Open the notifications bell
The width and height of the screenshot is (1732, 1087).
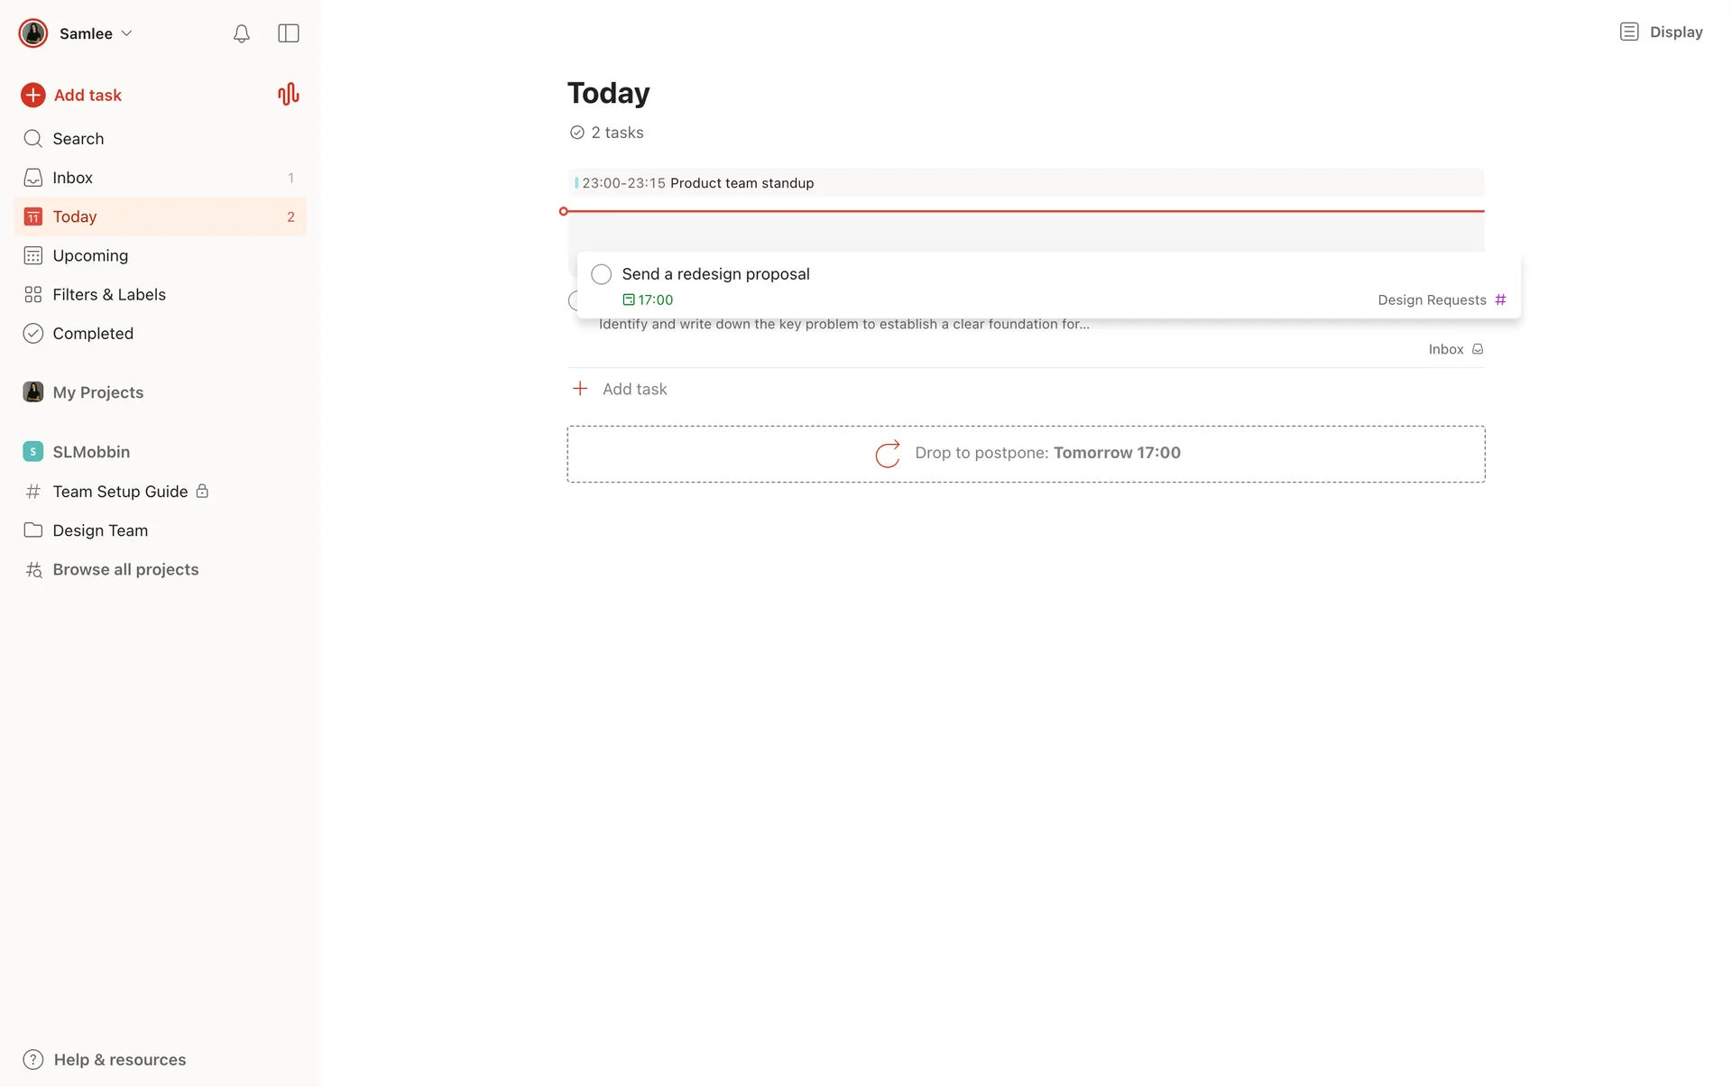coord(241,33)
